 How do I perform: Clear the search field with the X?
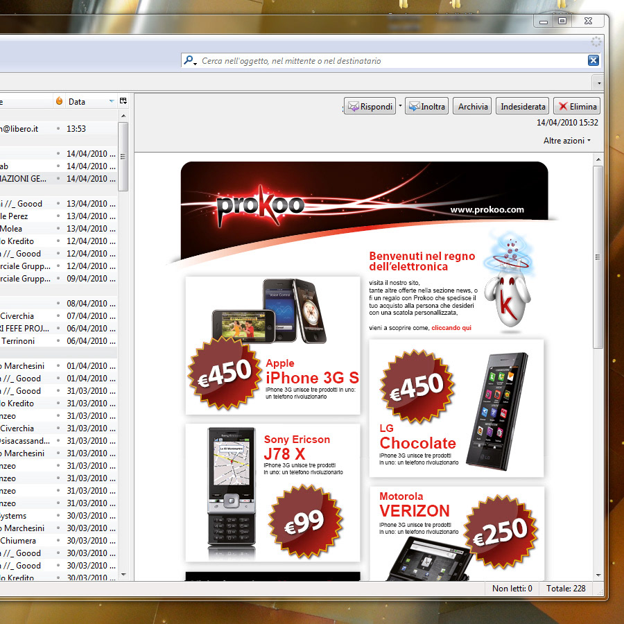point(593,60)
